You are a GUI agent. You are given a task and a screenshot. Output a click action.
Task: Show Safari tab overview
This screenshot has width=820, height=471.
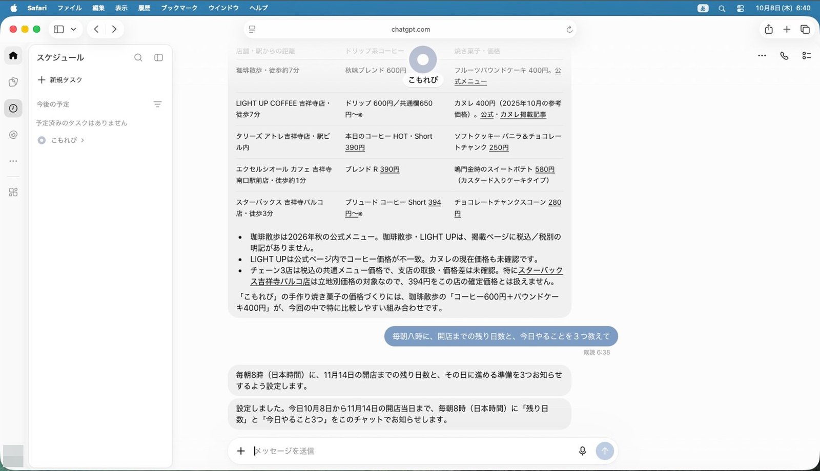coord(805,29)
